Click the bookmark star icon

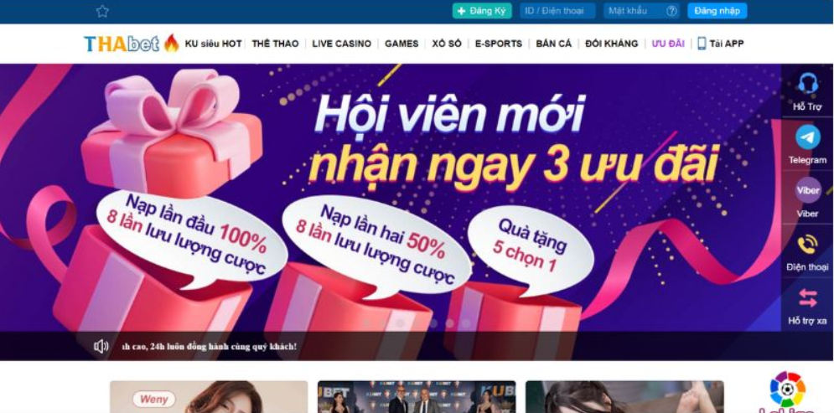pos(102,11)
